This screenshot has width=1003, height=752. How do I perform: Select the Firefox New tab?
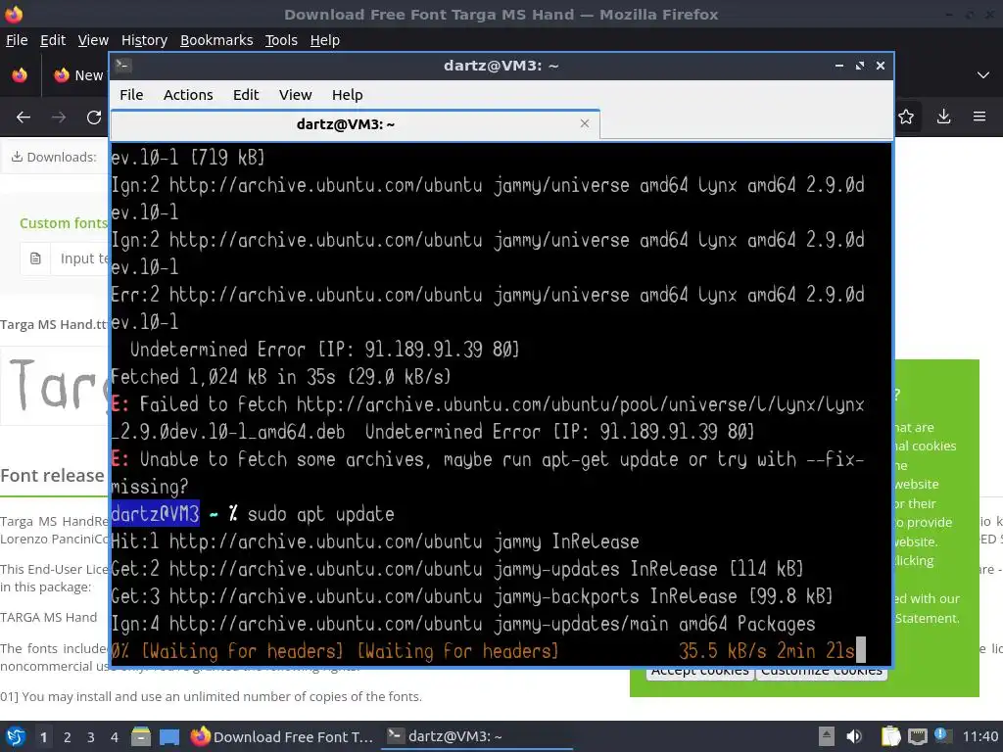click(x=78, y=75)
